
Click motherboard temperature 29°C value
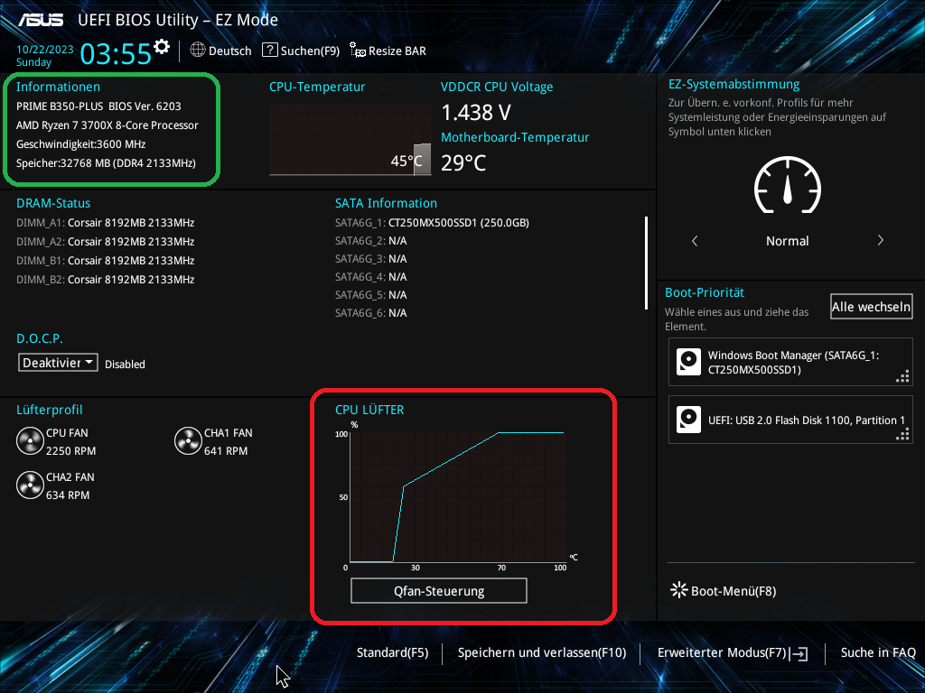[x=463, y=162]
